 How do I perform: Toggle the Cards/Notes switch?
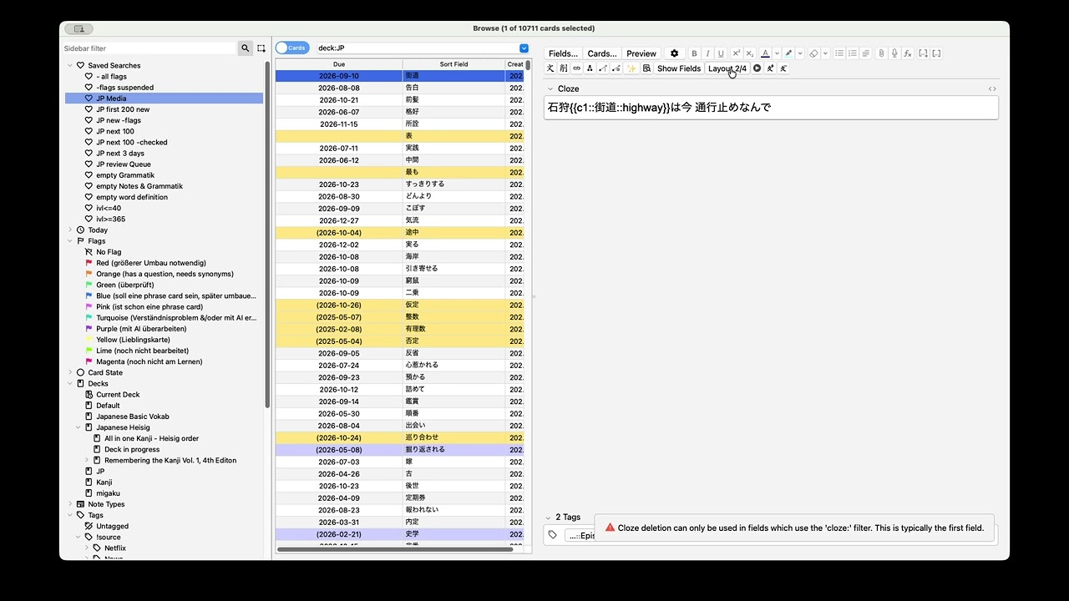292,48
